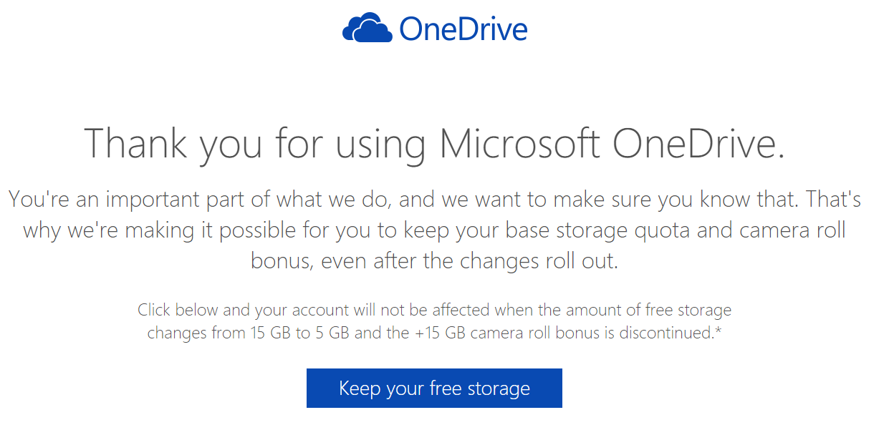Viewport: 884px width, 425px height.
Task: Click the OneDrive cloud logo icon
Action: point(367,29)
